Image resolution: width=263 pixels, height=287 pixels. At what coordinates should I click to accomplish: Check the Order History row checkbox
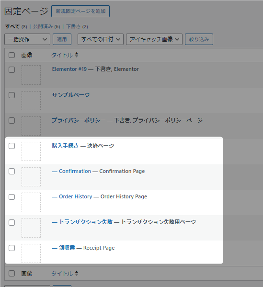tap(11, 197)
